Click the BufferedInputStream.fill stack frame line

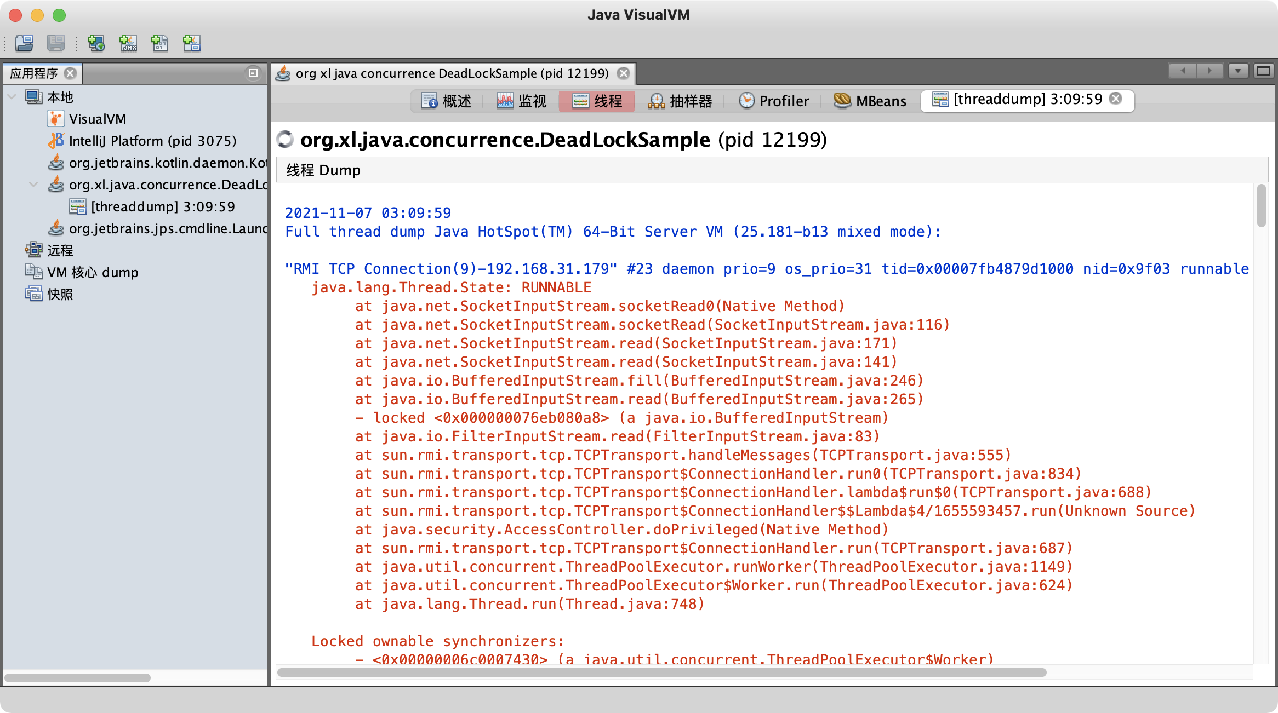[x=639, y=381]
